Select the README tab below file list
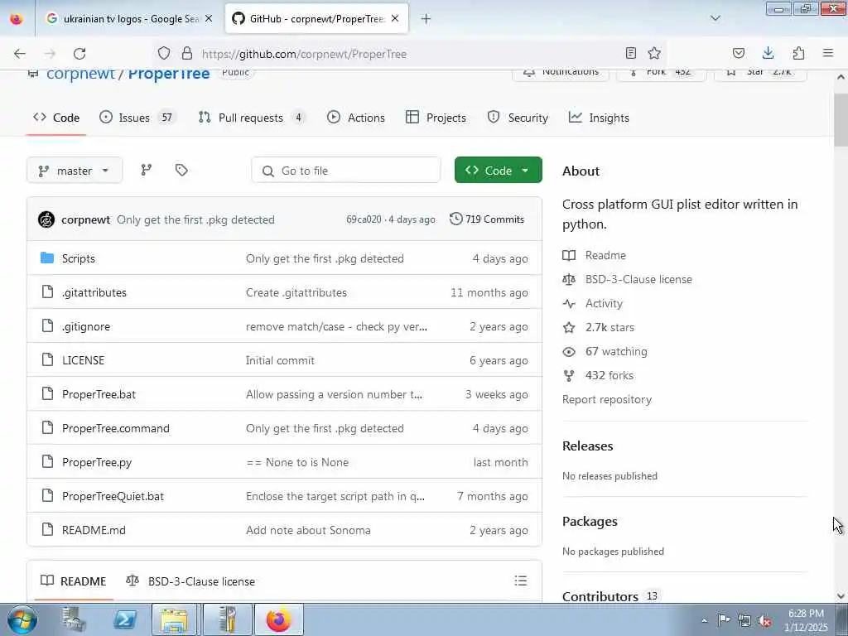 [x=74, y=581]
